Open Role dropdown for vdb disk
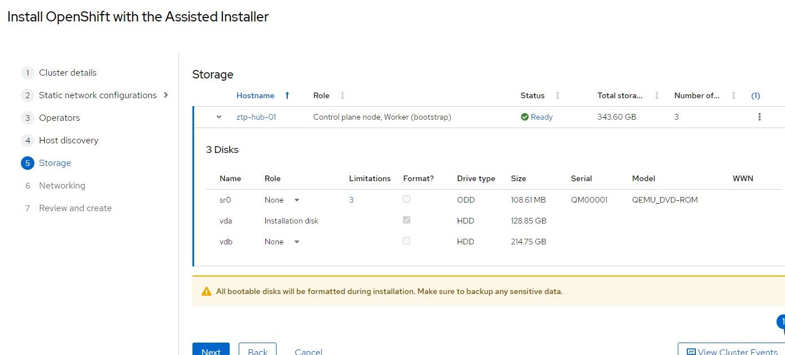Image resolution: width=785 pixels, height=355 pixels. click(x=282, y=242)
